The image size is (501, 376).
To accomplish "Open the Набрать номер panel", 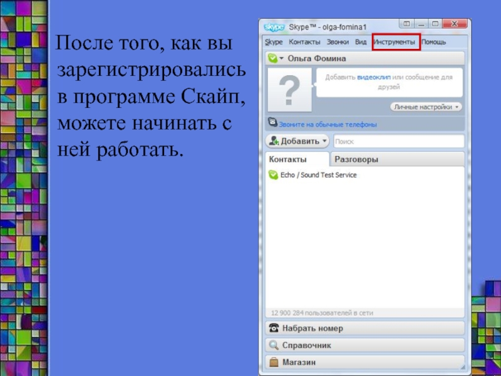I will click(x=365, y=328).
